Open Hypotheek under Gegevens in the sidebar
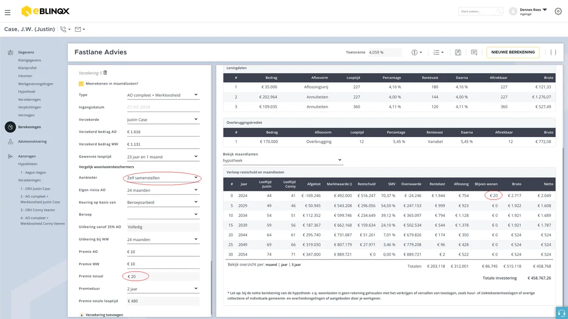Screen dimensions: 568x319 click(x=27, y=92)
